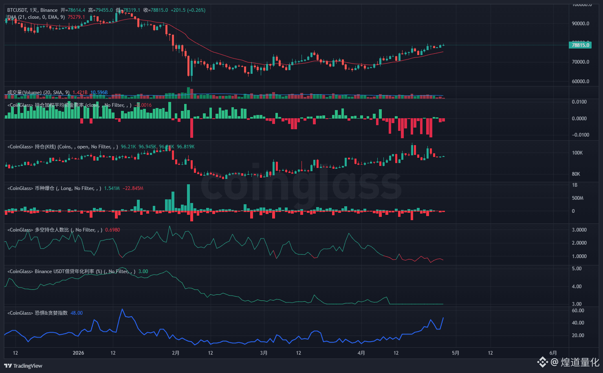Click the long liquidation value 1.541M
603x373 pixels.
tap(112, 188)
